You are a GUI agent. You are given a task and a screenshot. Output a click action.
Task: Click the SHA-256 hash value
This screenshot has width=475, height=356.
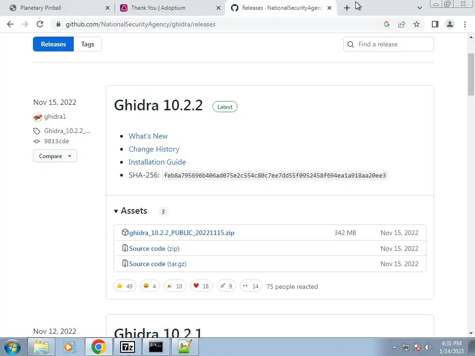click(275, 176)
